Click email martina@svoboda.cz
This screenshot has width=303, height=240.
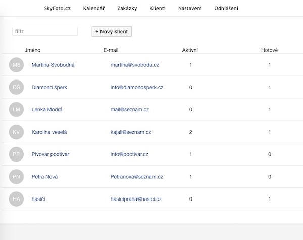click(135, 65)
